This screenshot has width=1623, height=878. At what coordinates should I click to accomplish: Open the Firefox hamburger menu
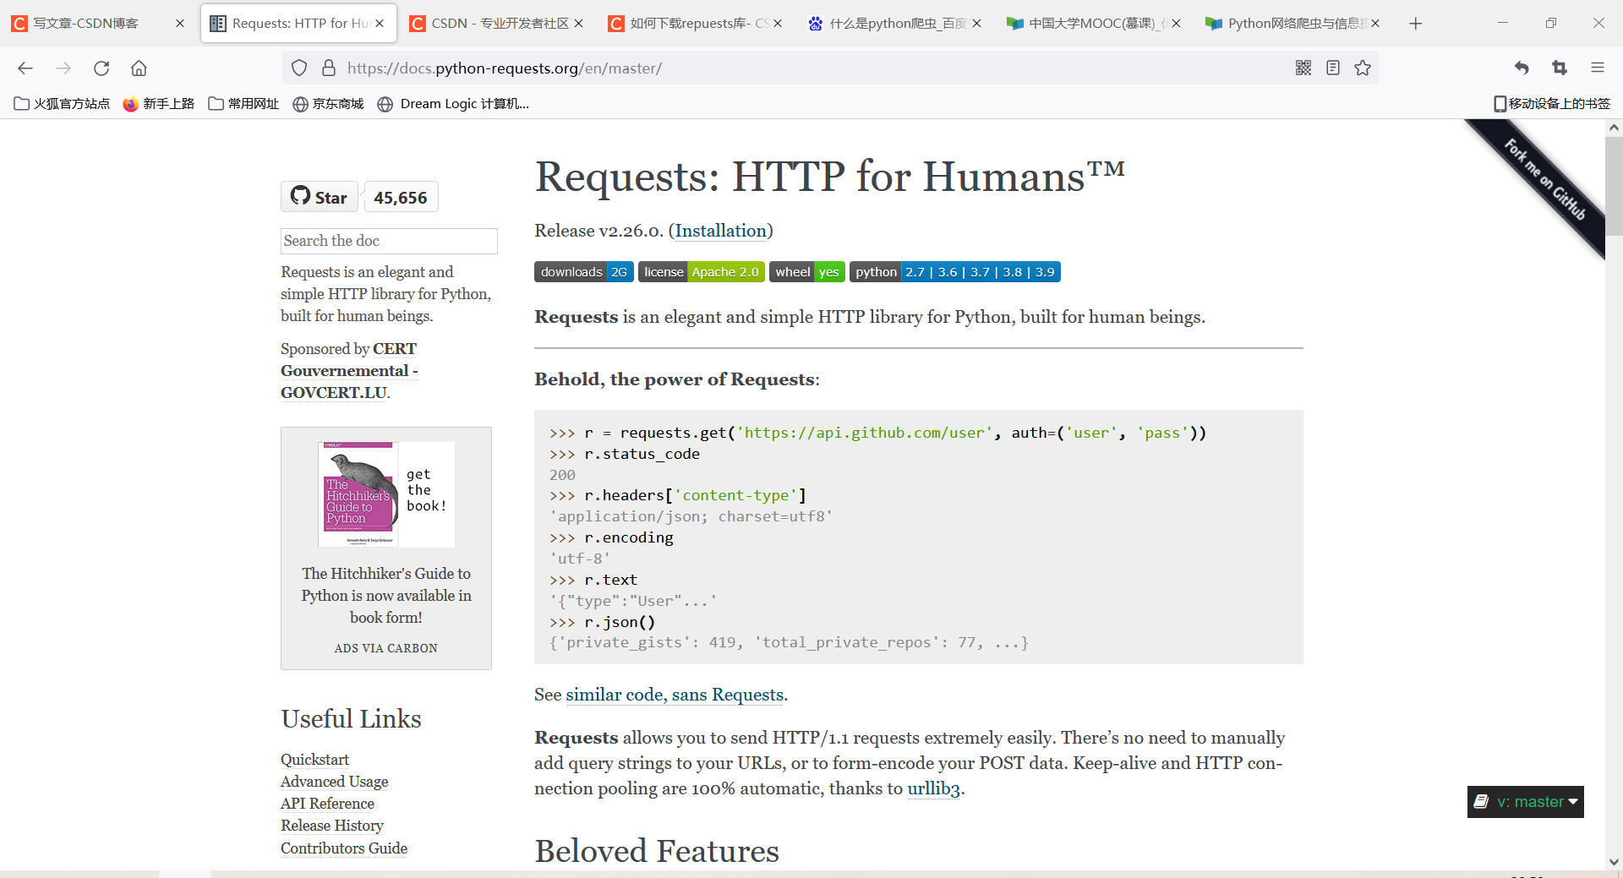coord(1598,68)
